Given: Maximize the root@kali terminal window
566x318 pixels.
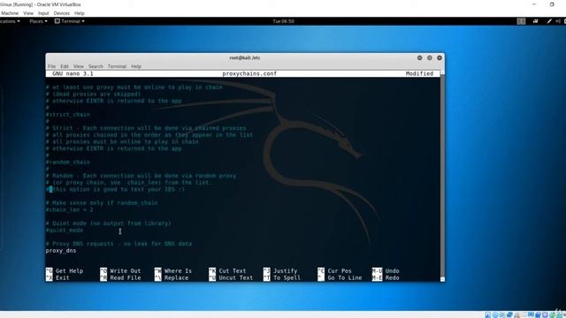Looking at the screenshot, I should click(x=430, y=57).
